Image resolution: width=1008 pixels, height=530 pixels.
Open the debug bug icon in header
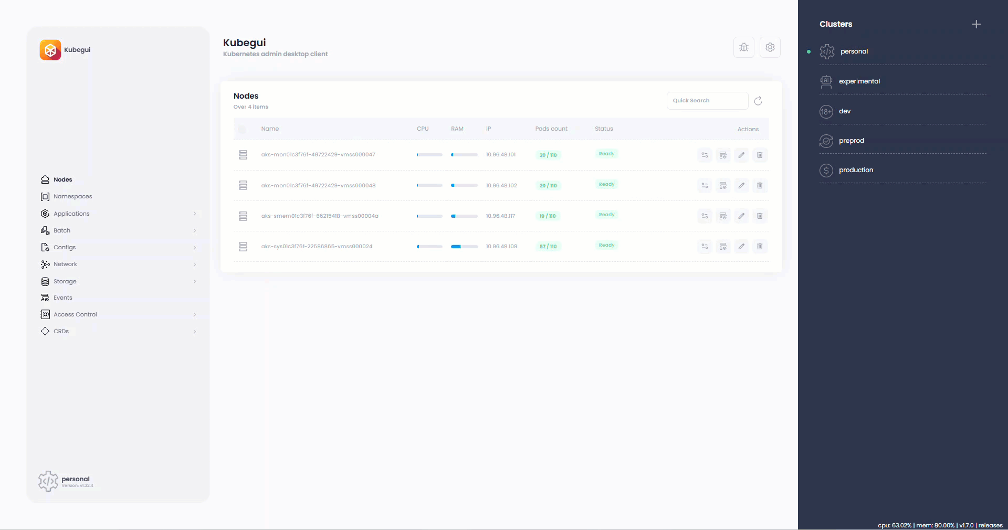pos(743,47)
